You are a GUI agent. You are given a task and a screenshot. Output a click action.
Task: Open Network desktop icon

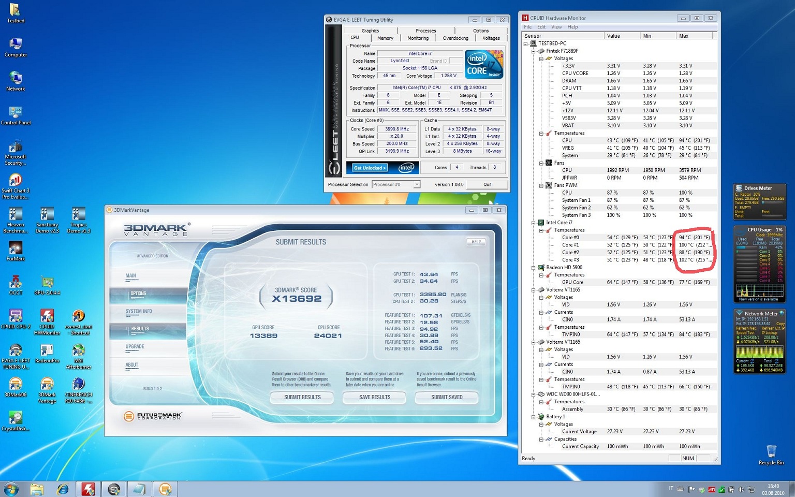(16, 81)
